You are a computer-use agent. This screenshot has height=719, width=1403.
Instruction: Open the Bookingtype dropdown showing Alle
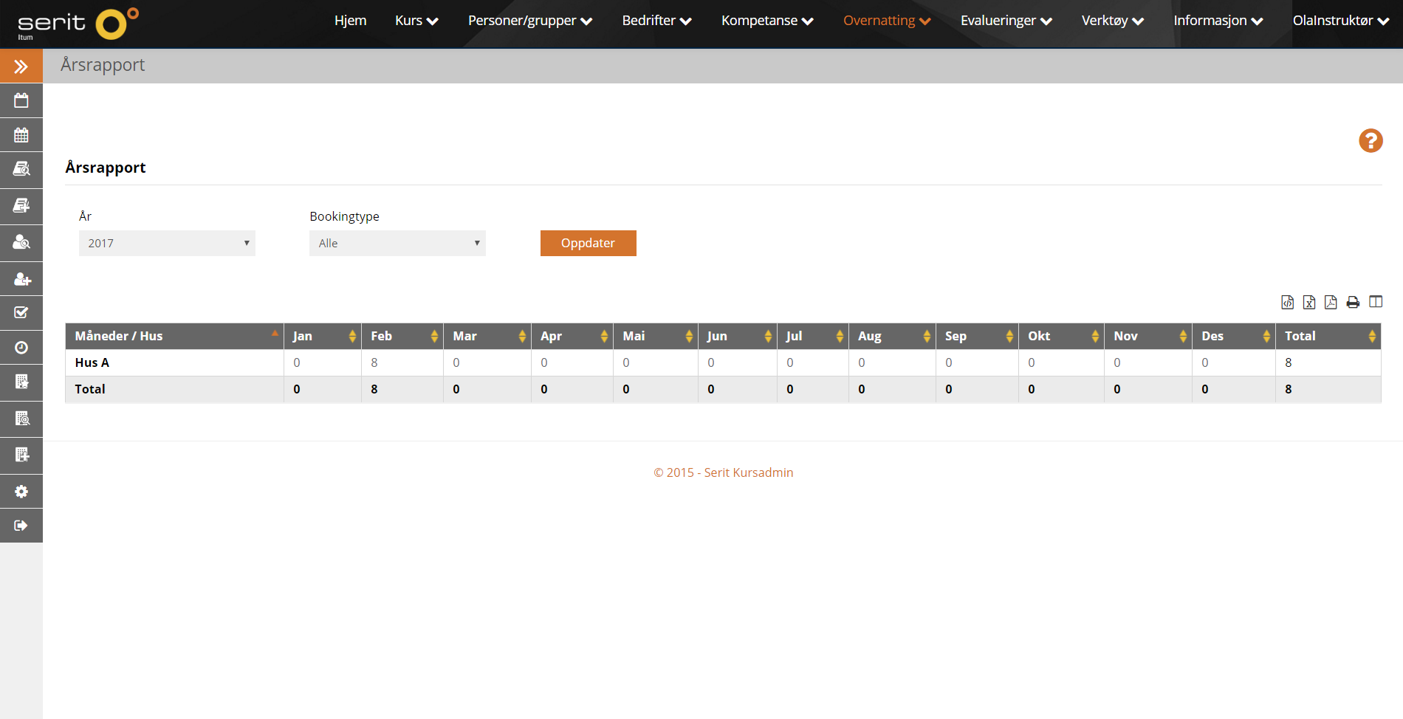tap(397, 243)
